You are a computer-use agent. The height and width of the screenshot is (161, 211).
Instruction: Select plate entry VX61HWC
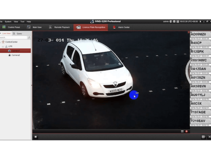200,60
